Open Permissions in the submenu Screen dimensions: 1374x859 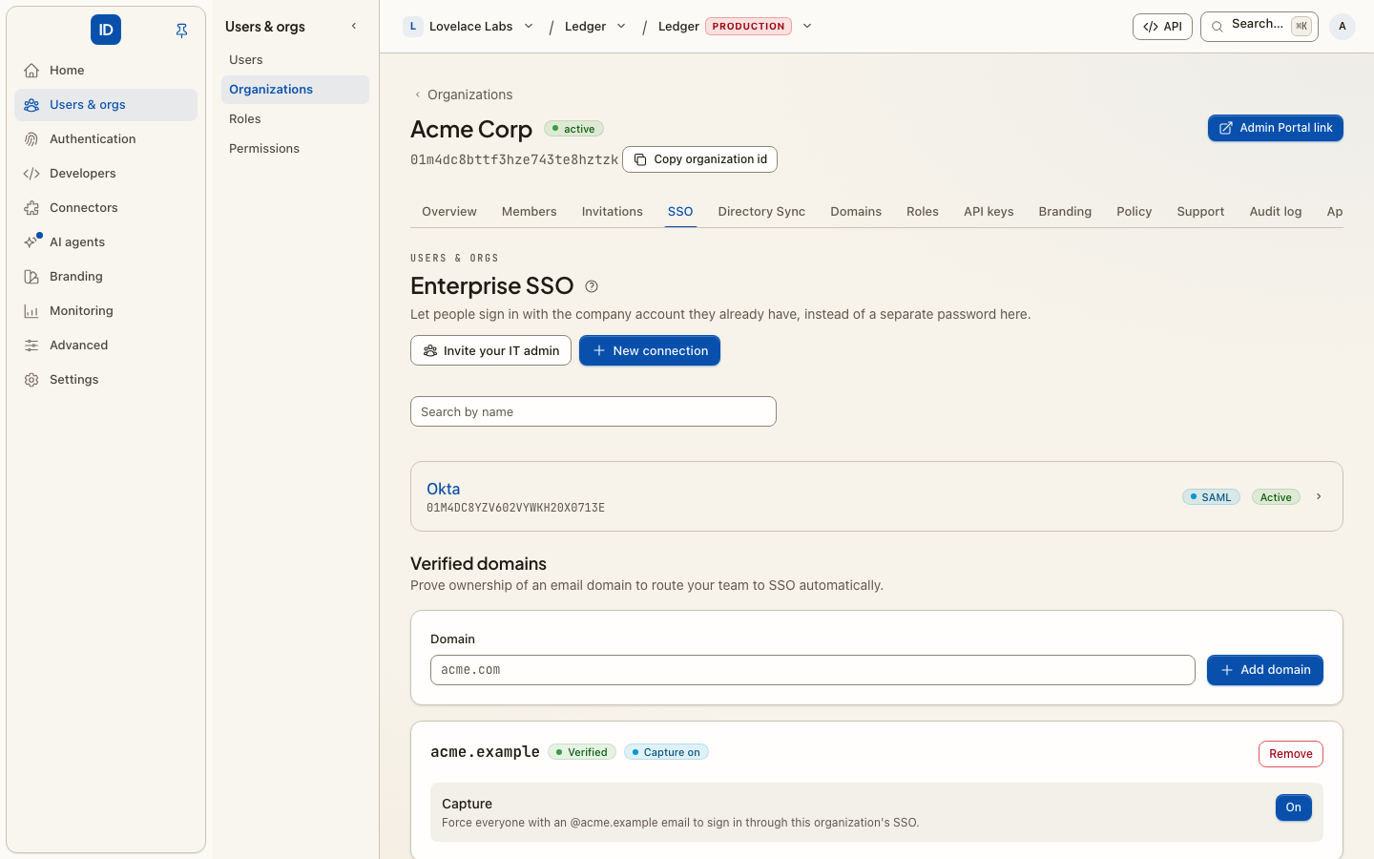296,149
